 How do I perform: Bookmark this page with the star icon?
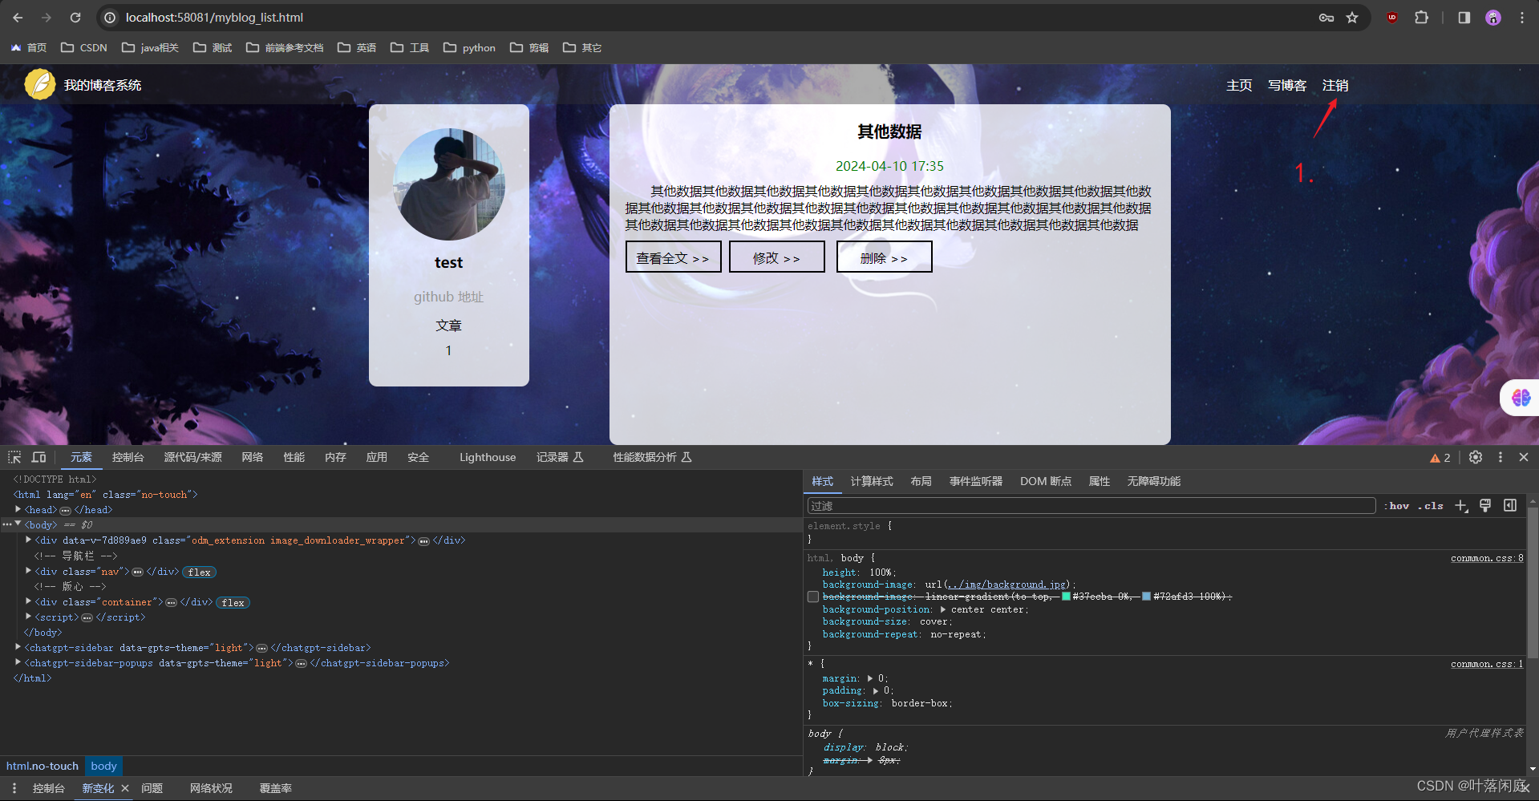pyautogui.click(x=1352, y=18)
